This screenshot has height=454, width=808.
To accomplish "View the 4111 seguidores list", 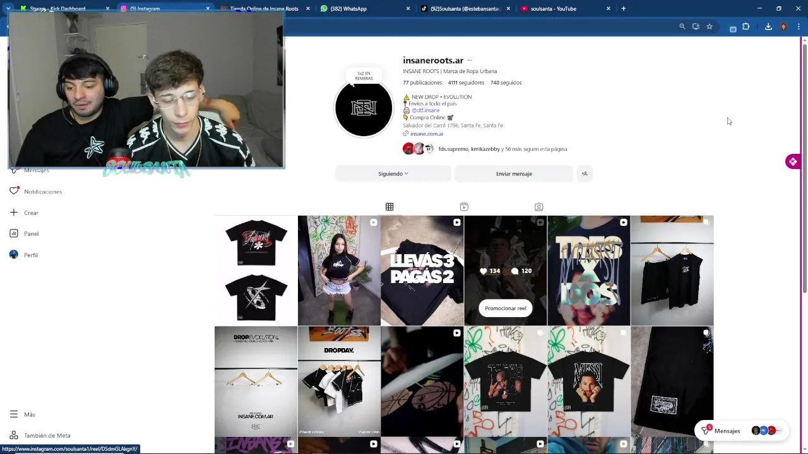I will [466, 83].
